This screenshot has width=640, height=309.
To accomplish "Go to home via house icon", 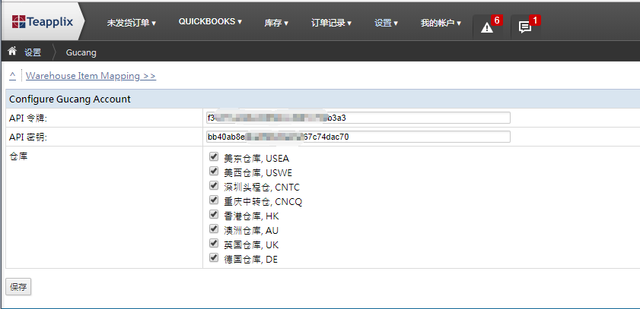I will 12,51.
